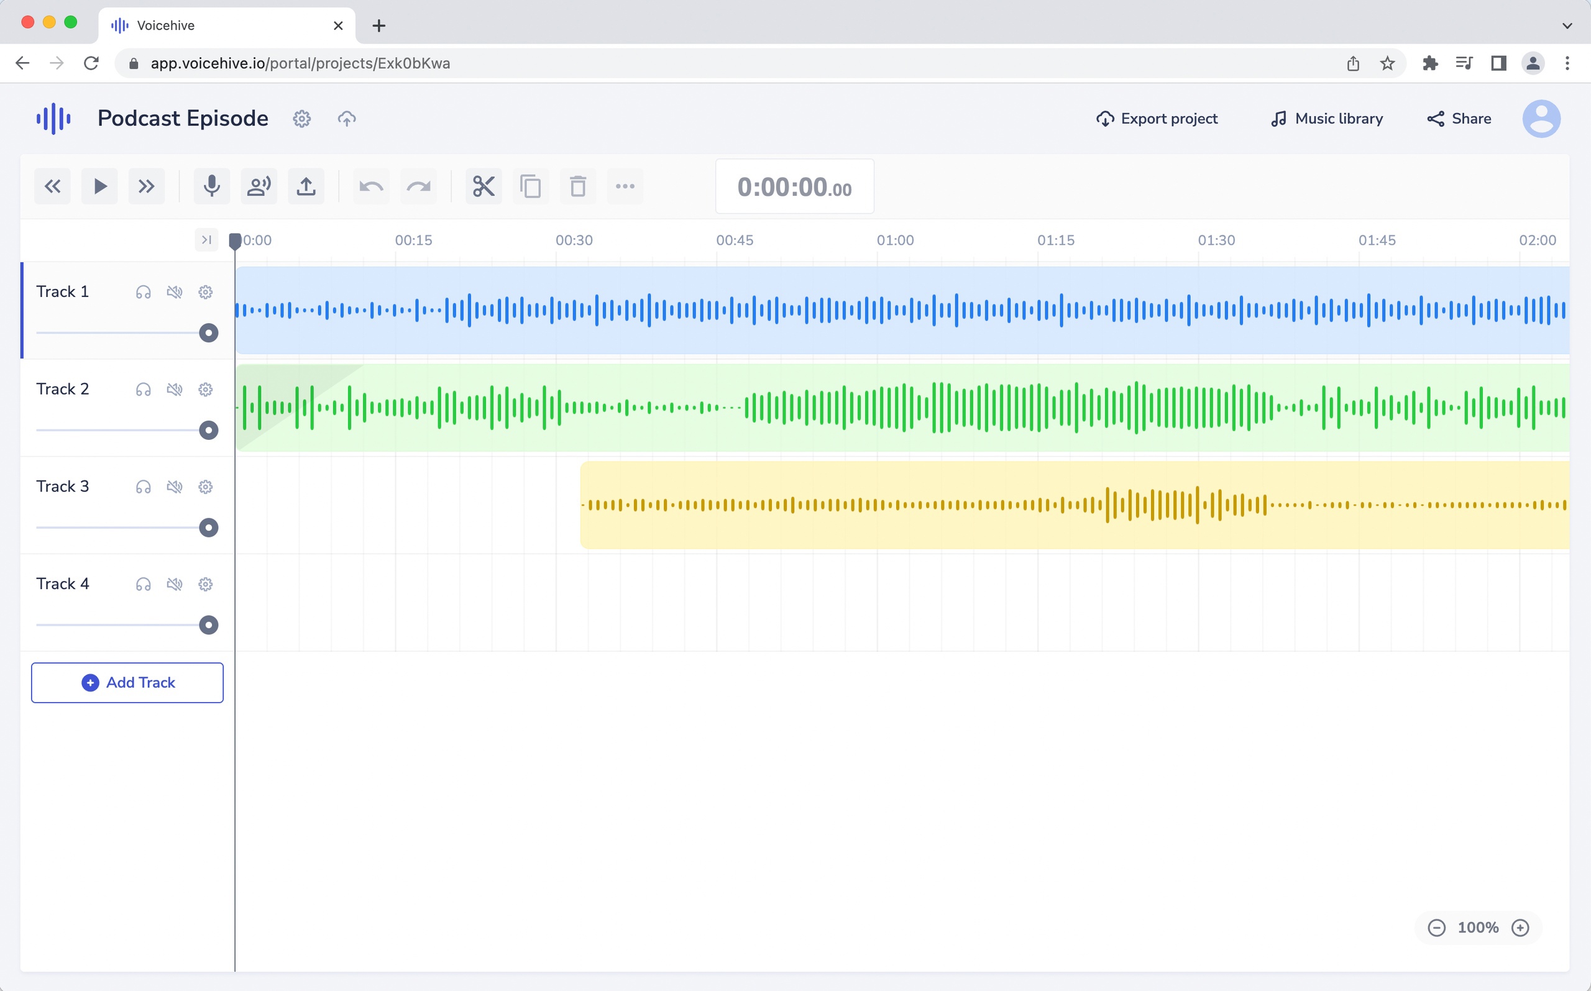
Task: Select the Track 4 label
Action: click(63, 584)
